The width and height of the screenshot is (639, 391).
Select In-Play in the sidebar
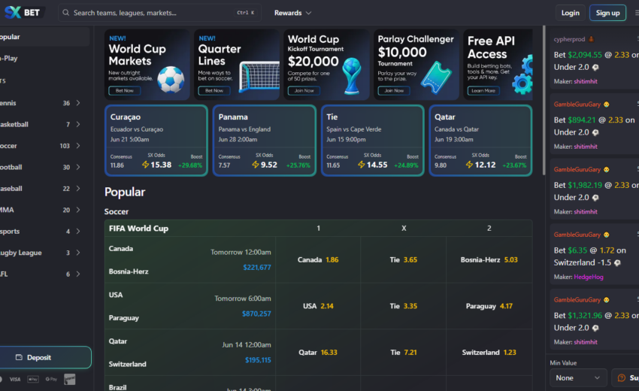point(44,59)
